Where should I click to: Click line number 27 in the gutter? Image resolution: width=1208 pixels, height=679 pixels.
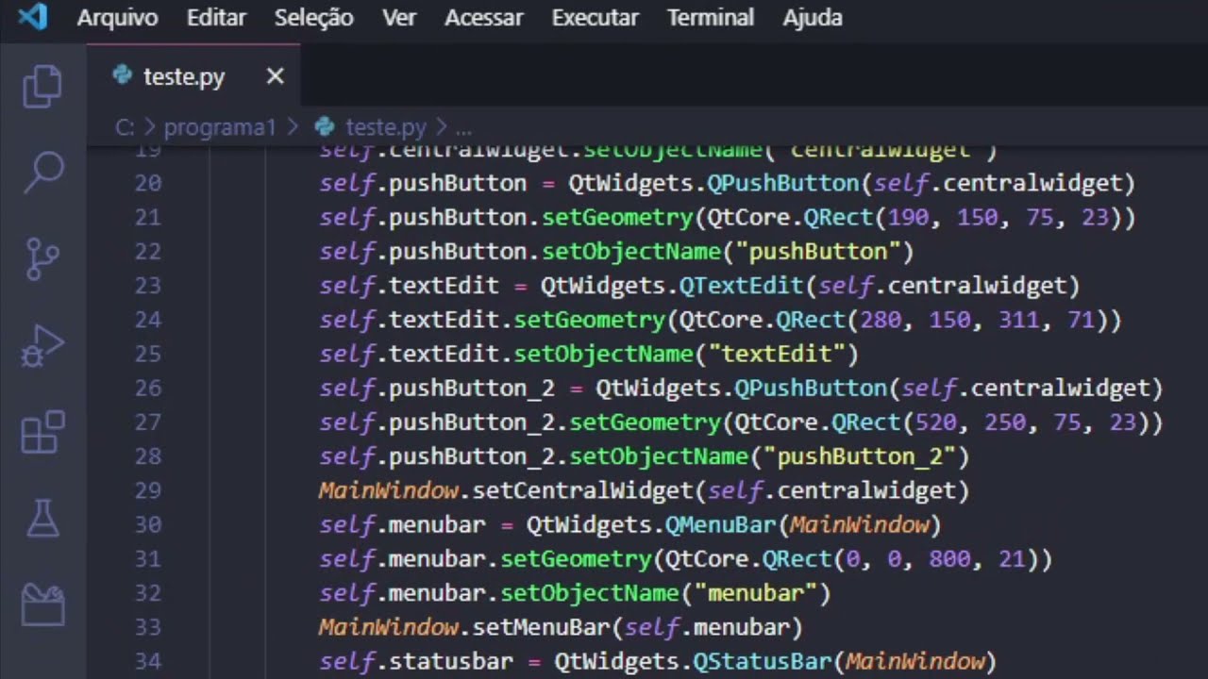148,422
